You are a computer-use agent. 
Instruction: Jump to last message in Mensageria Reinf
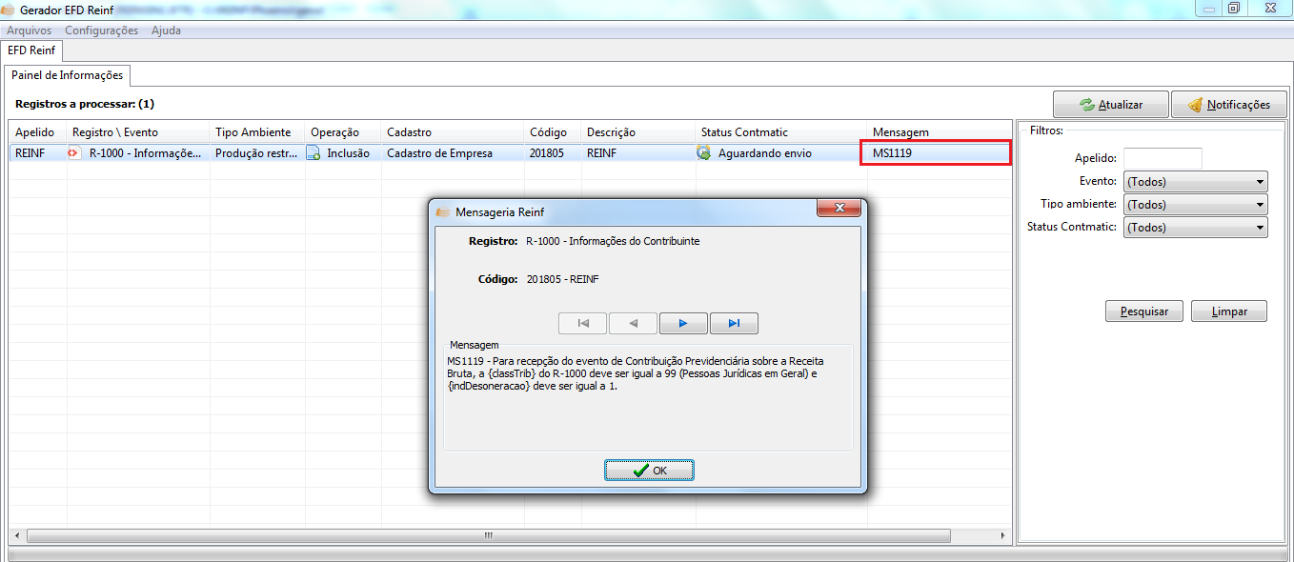(734, 324)
